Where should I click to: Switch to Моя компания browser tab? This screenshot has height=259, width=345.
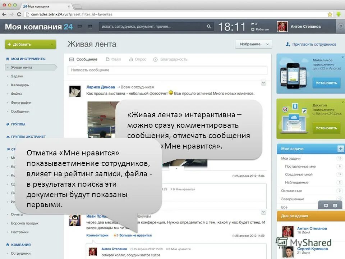[x=46, y=6]
